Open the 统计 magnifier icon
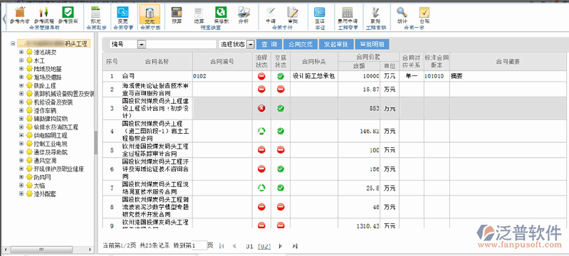This screenshot has height=256, width=569. tap(402, 13)
